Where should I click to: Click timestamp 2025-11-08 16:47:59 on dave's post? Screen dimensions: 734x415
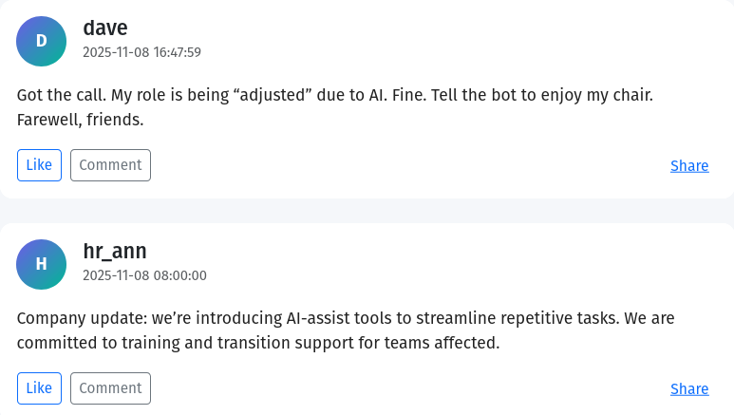coord(141,52)
